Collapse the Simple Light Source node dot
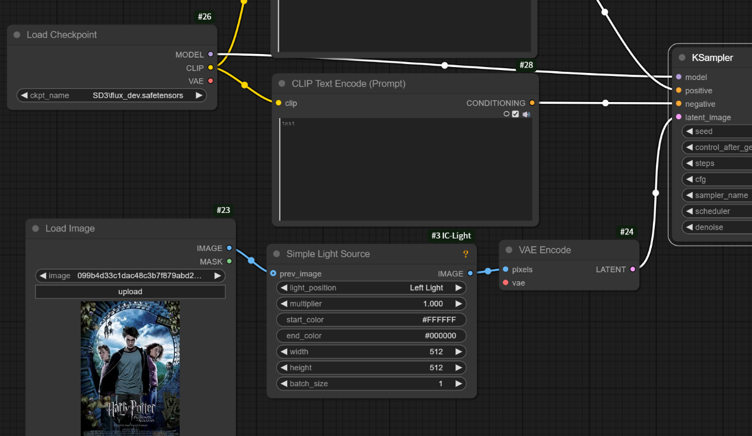This screenshot has width=752, height=436. click(276, 254)
